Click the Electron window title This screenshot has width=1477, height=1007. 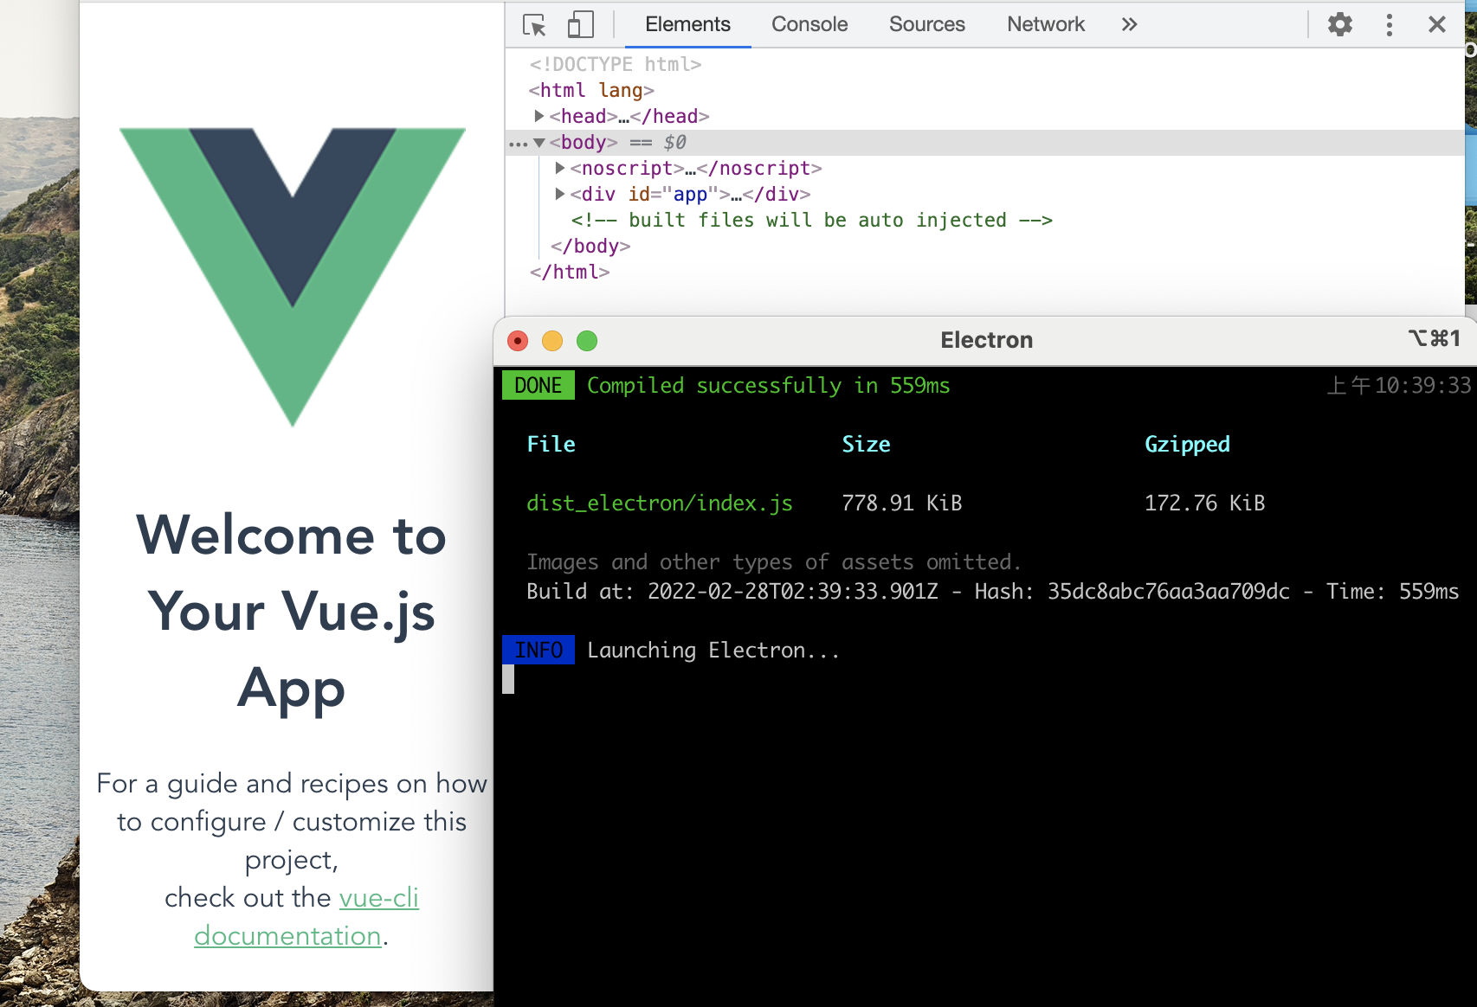click(987, 340)
